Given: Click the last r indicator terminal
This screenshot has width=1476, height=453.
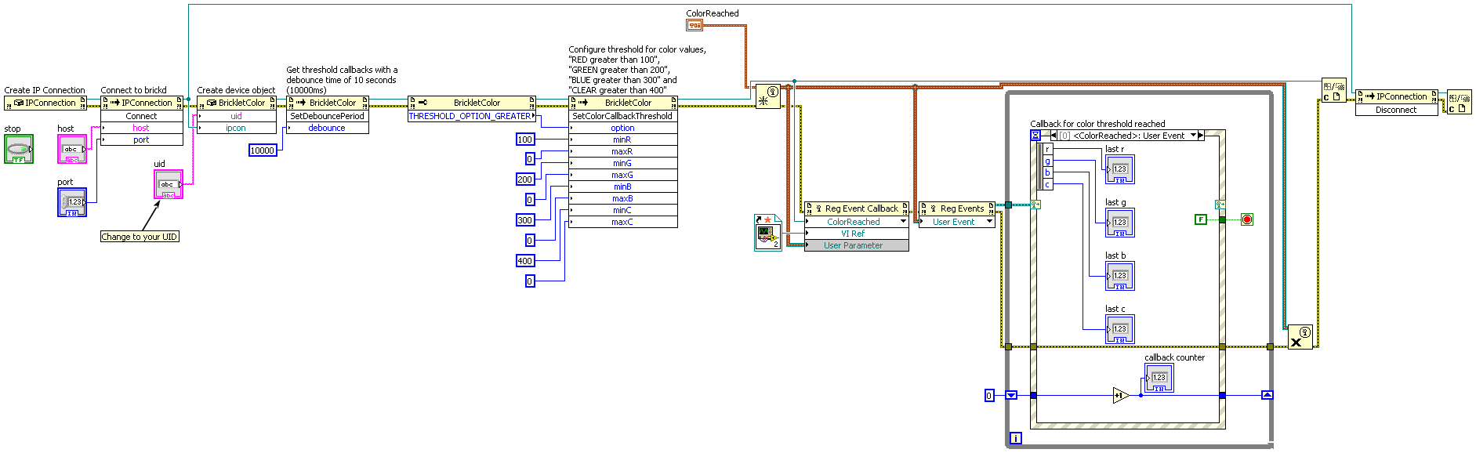Looking at the screenshot, I should [1120, 169].
